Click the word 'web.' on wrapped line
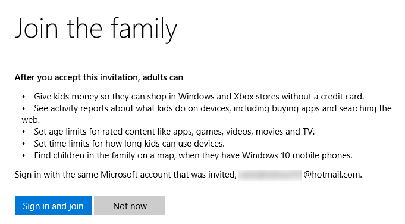The height and width of the screenshot is (224, 405). [x=31, y=120]
